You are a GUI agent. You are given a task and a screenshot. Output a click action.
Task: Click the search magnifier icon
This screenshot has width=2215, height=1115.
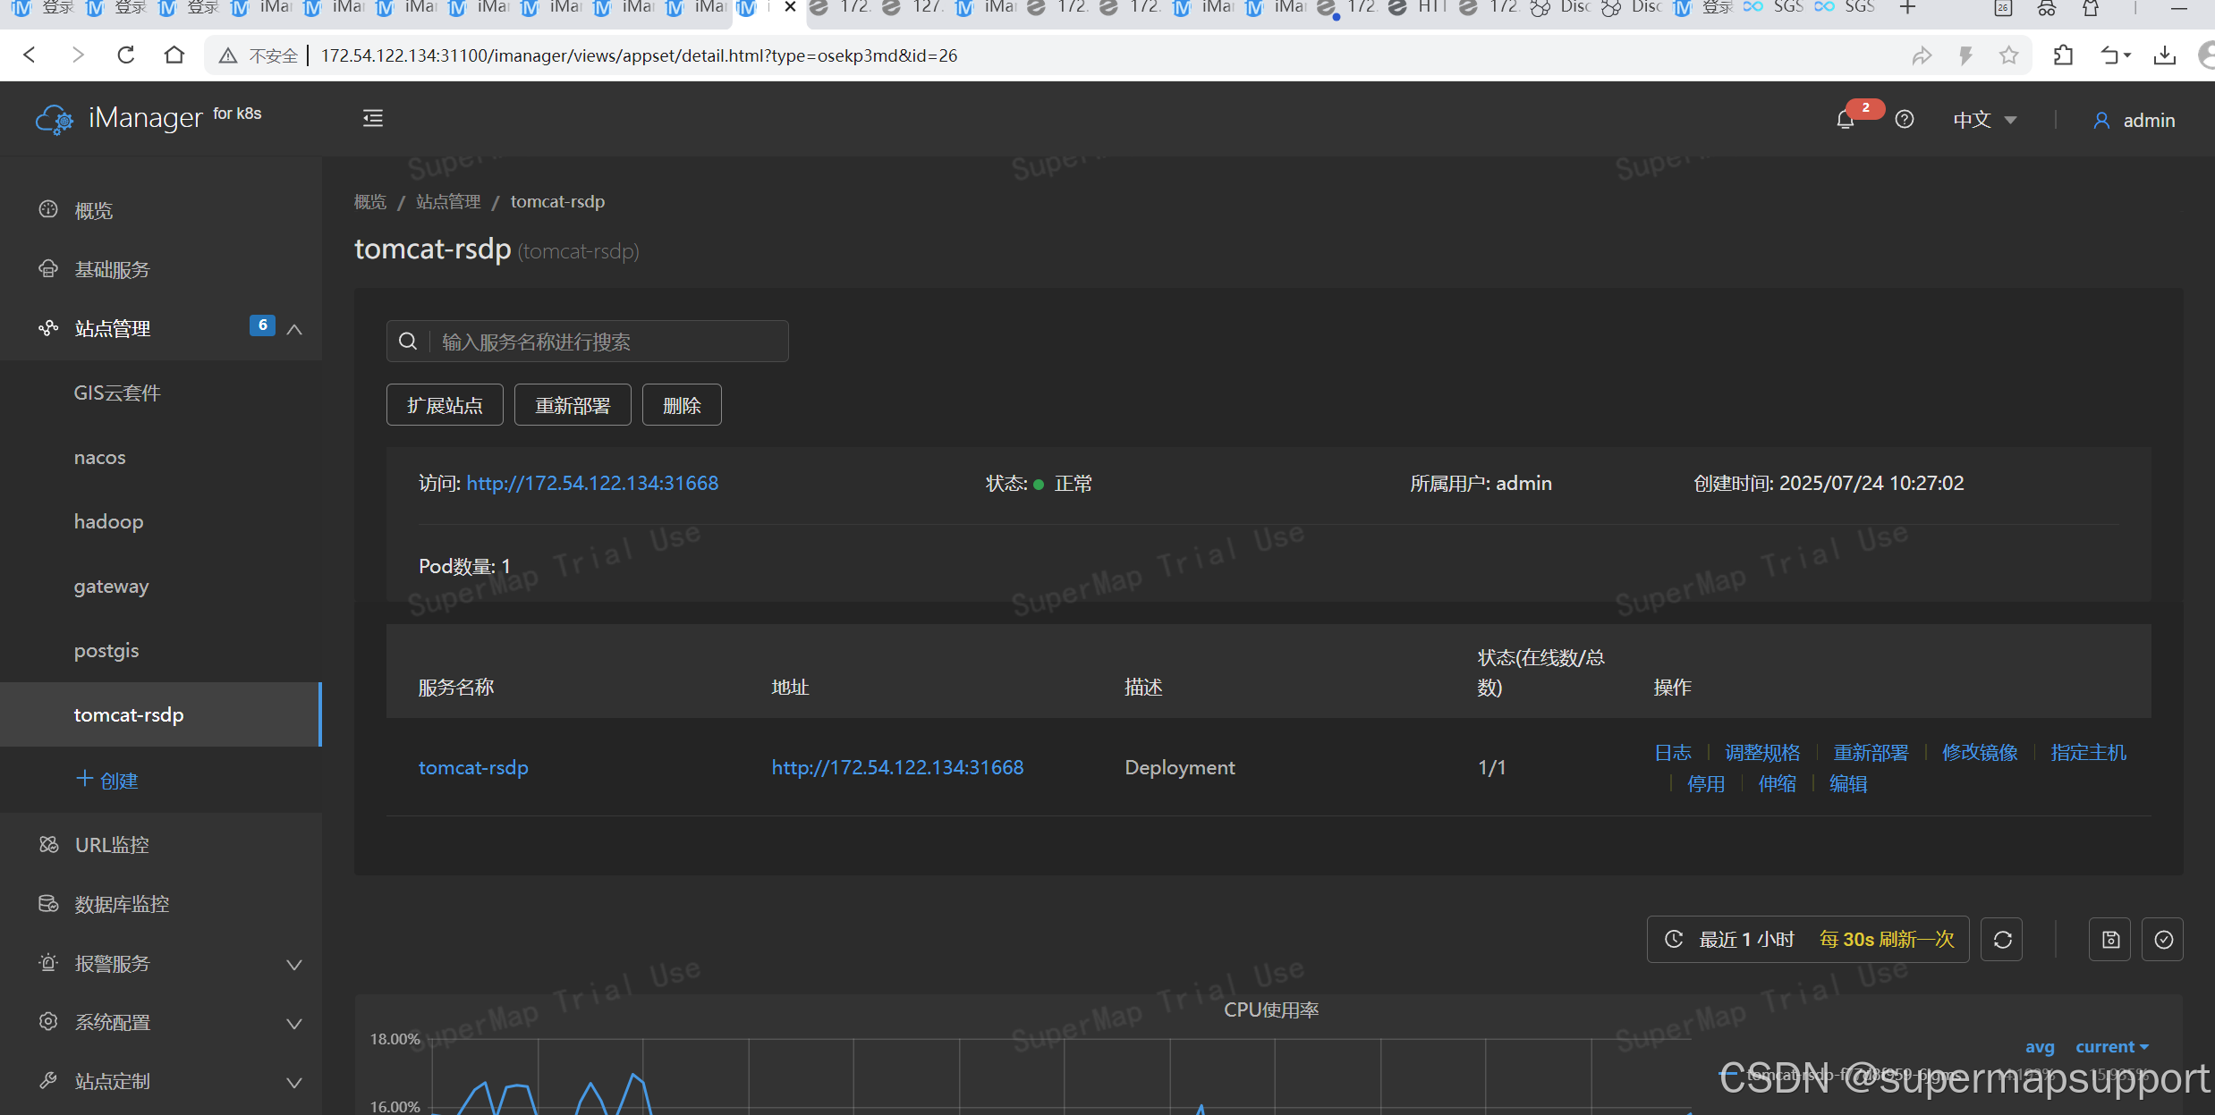click(408, 342)
